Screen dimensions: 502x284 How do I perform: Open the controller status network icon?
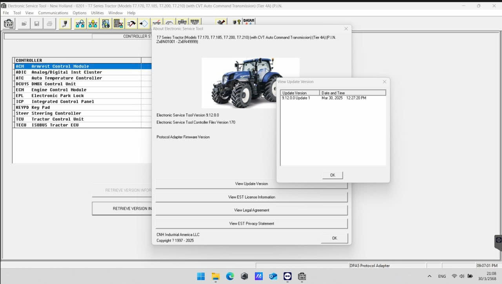[x=80, y=24]
